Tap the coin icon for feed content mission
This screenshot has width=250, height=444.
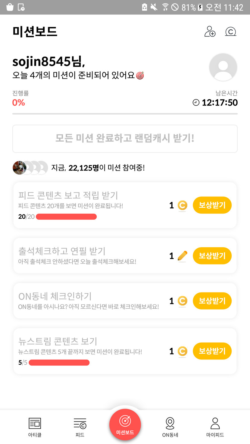tap(182, 205)
